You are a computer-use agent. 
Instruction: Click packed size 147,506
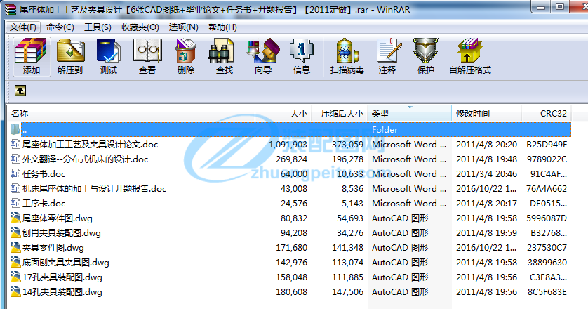(347, 291)
